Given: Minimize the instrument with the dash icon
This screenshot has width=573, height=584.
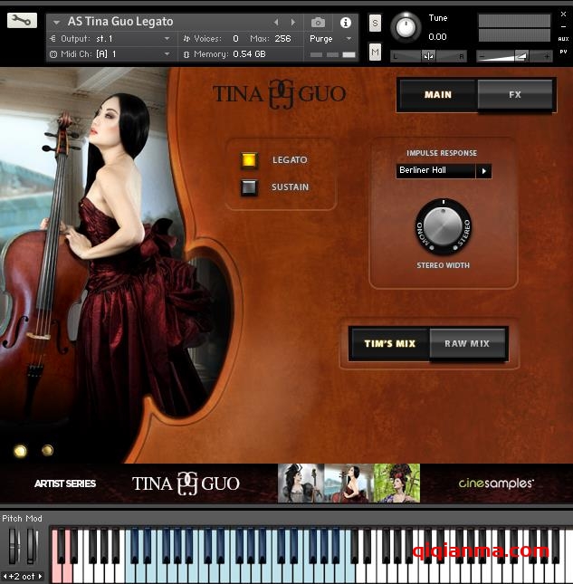Looking at the screenshot, I should pyautogui.click(x=563, y=27).
